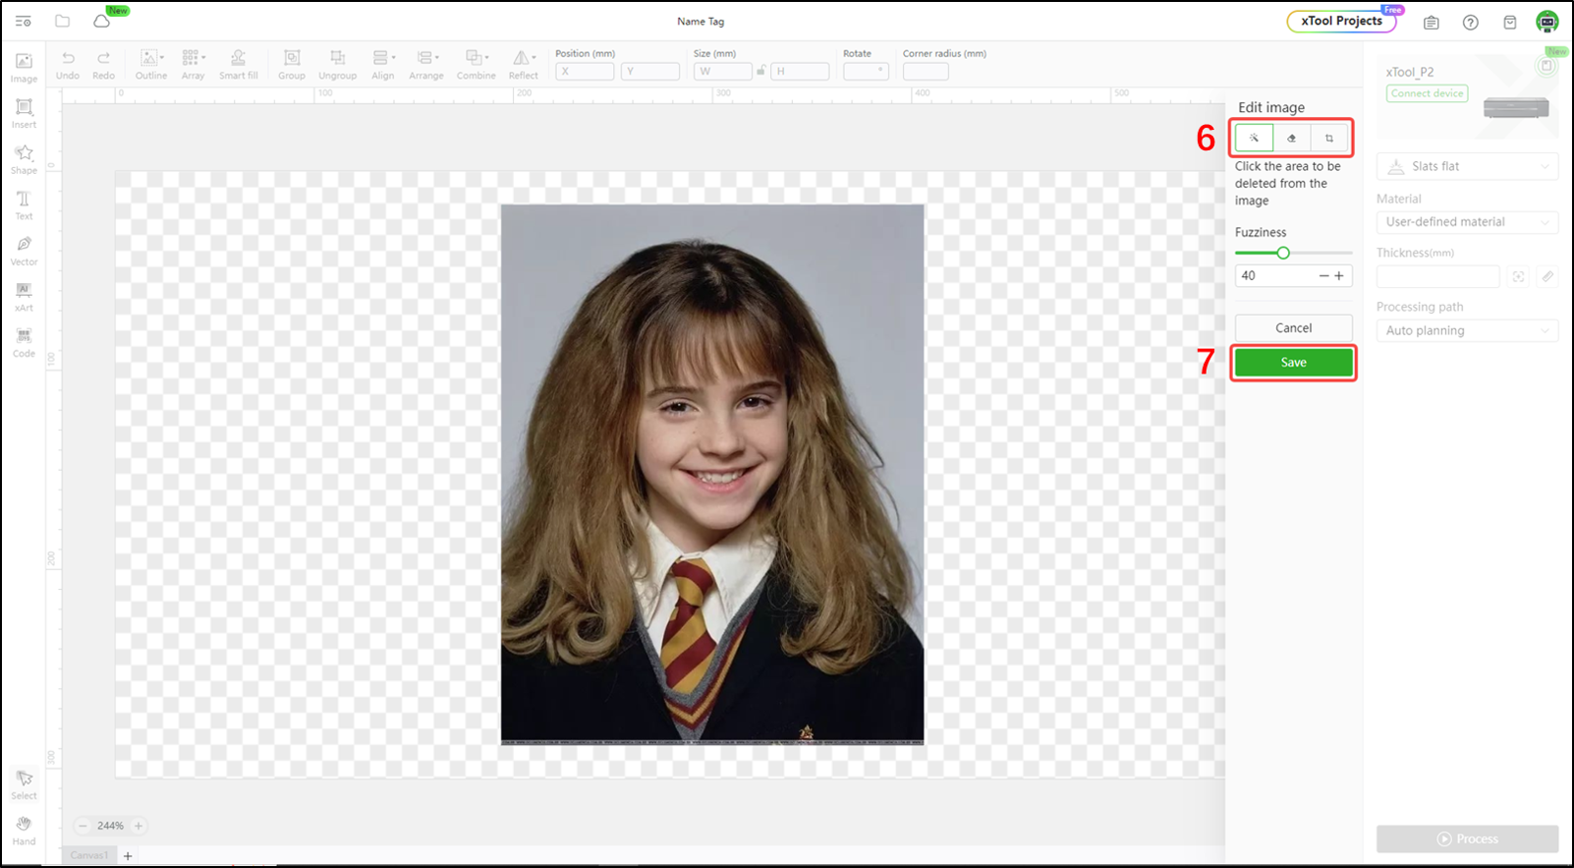The image size is (1574, 868).
Task: Add a new canvas tab
Action: pyautogui.click(x=128, y=856)
